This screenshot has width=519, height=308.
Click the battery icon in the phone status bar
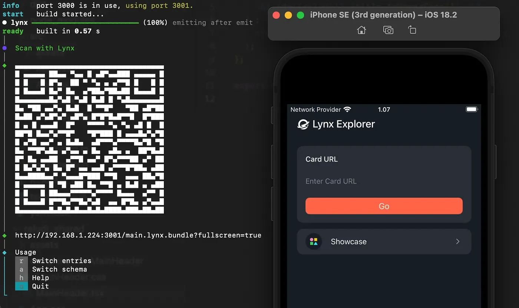coord(472,109)
